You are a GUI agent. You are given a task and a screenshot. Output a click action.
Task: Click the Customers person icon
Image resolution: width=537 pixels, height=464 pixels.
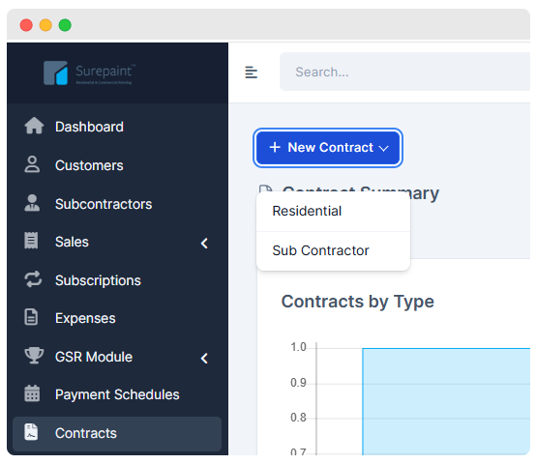pos(32,164)
